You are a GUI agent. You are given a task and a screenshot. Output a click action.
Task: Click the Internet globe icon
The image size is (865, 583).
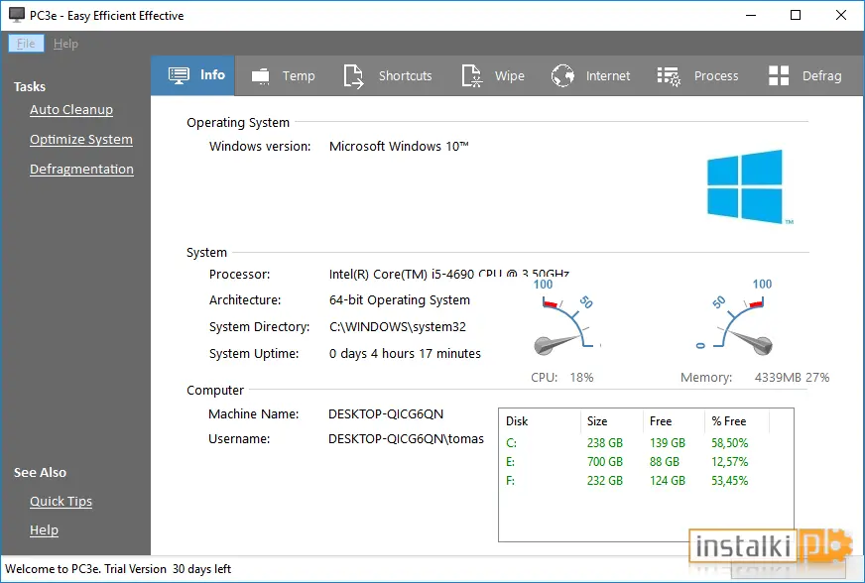pyautogui.click(x=562, y=76)
